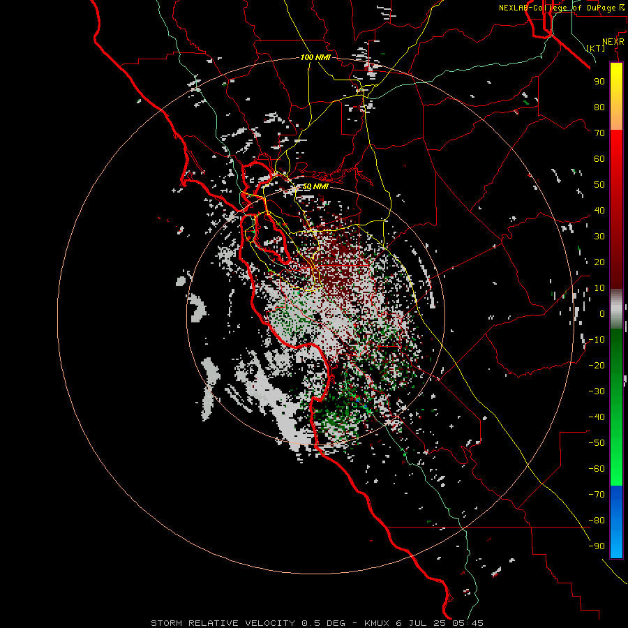The image size is (628, 628).
Task: Click the -20 label on velocity scale
Action: click(597, 366)
